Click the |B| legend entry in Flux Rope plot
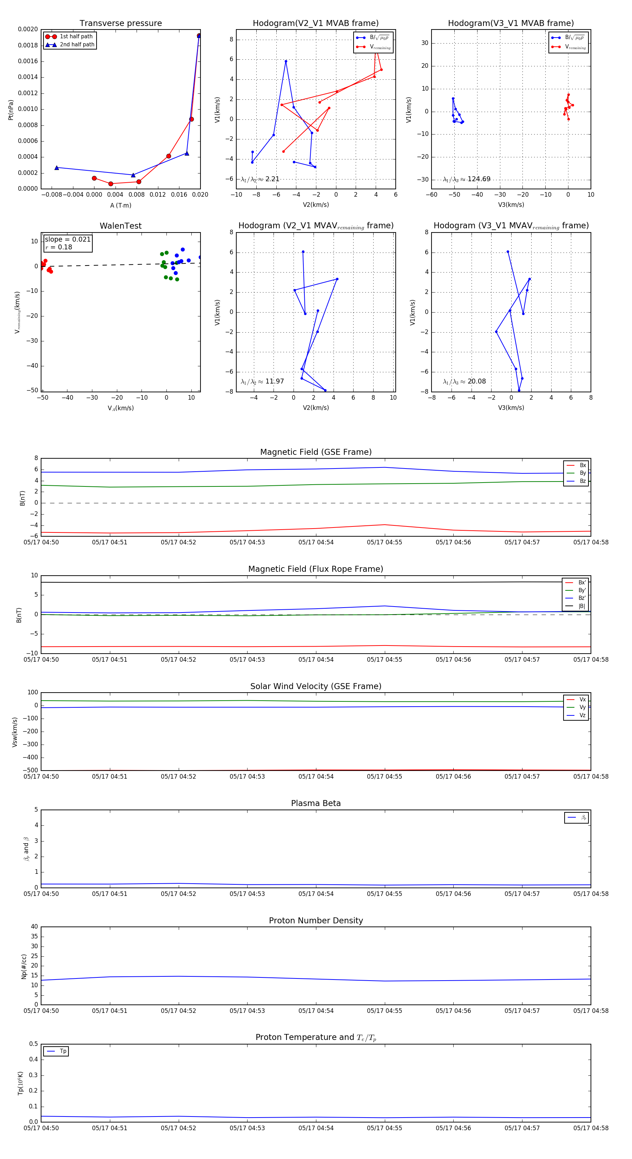The width and height of the screenshot is (632, 1159). point(575,606)
